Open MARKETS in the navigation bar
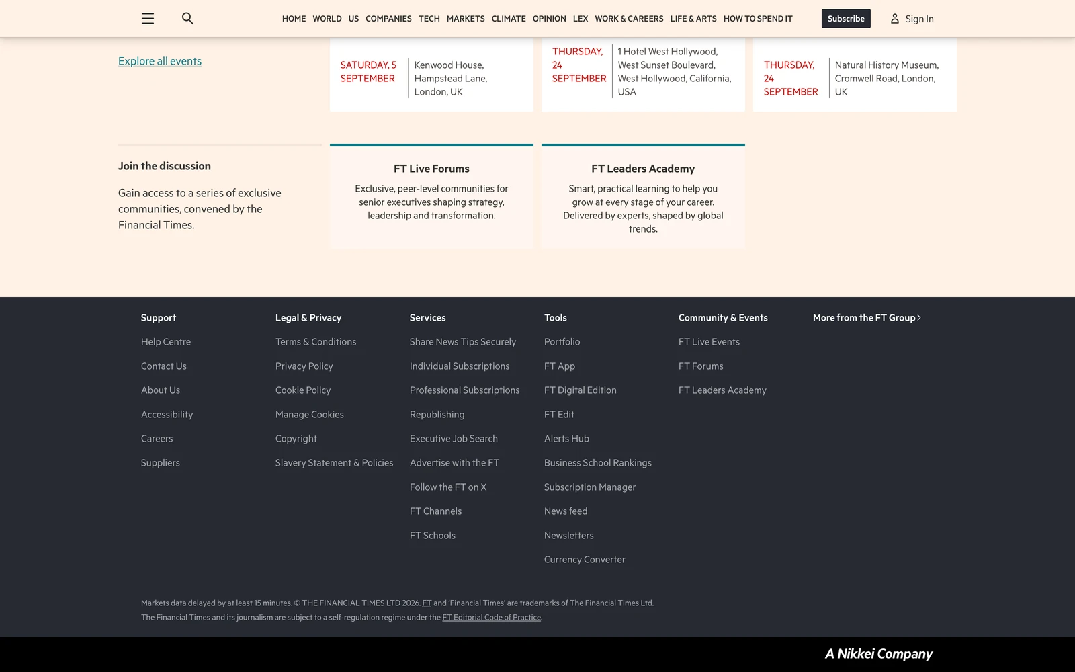Viewport: 1075px width, 672px height. pos(466,19)
